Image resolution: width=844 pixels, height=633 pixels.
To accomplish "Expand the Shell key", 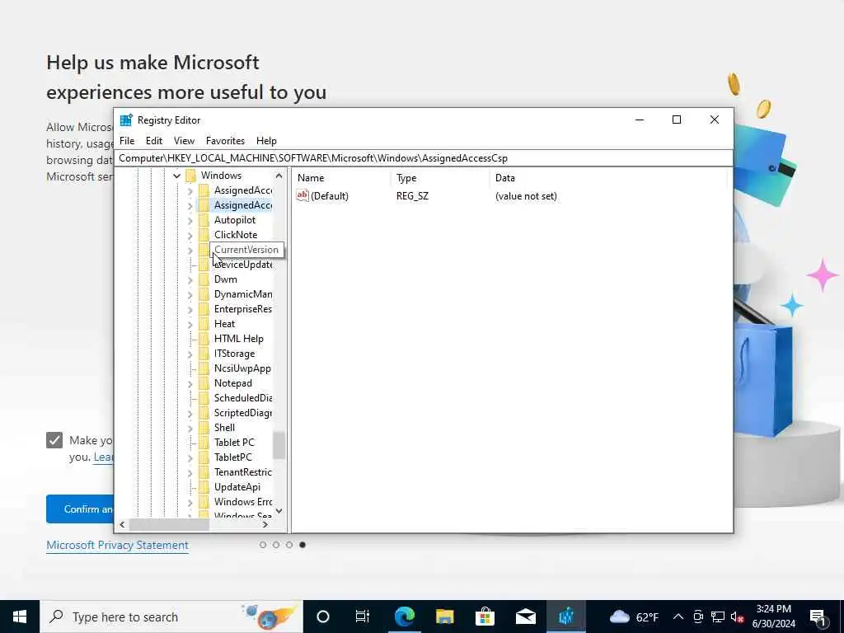I will pyautogui.click(x=190, y=428).
